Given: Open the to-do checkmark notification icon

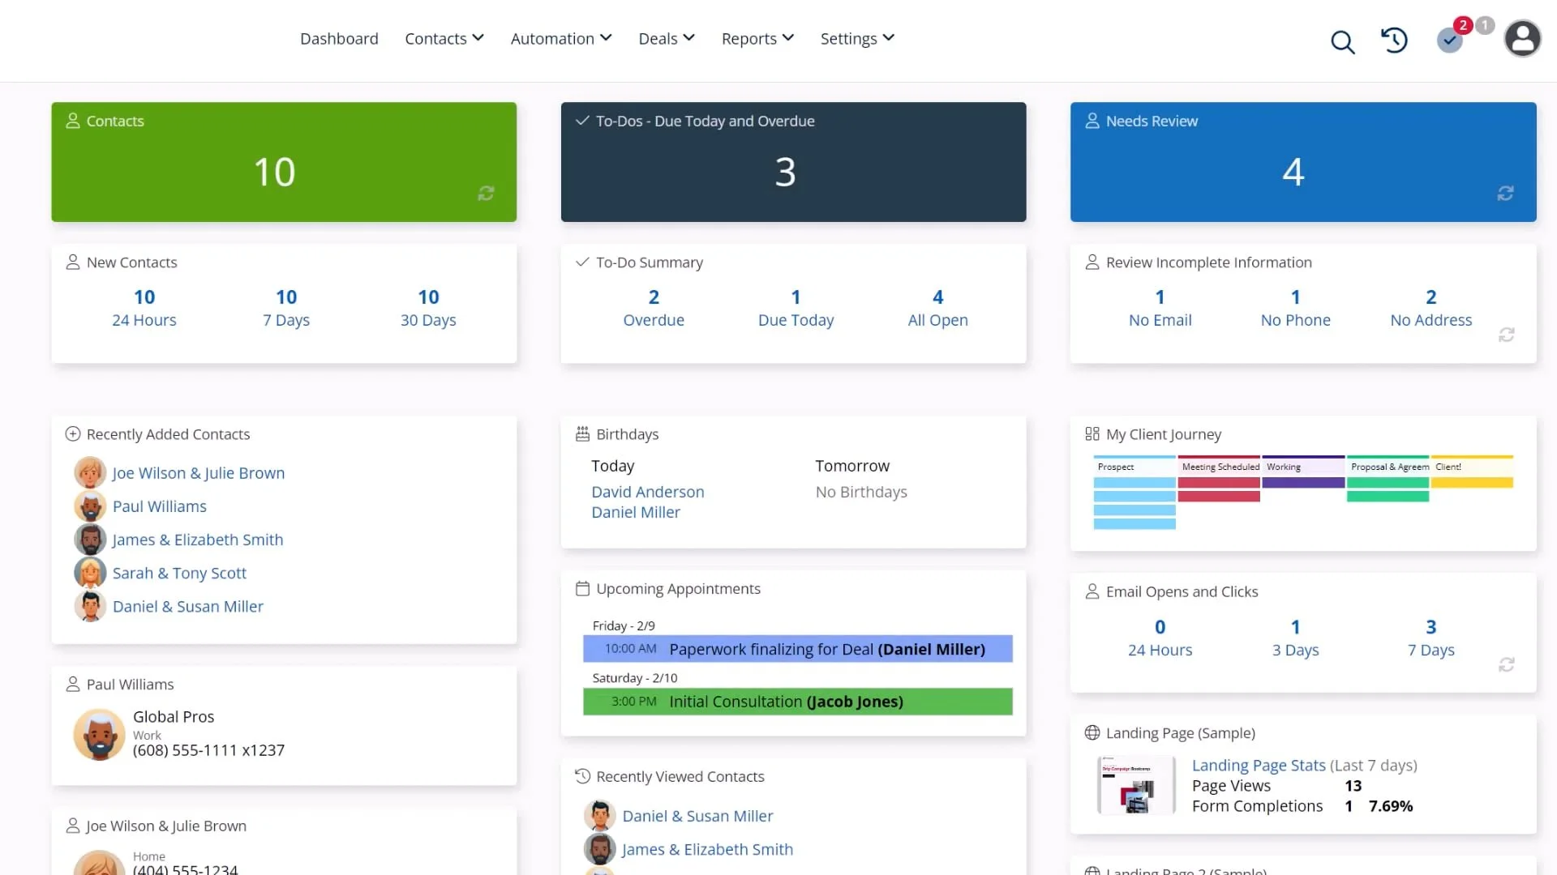Looking at the screenshot, I should tap(1449, 40).
